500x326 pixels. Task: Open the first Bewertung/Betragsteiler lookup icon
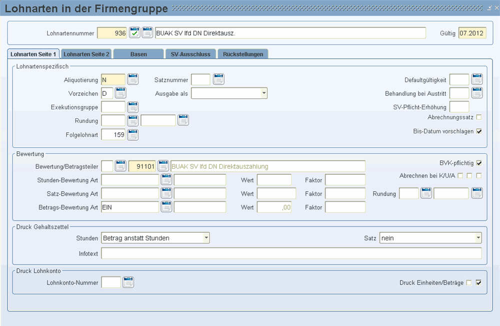point(120,166)
